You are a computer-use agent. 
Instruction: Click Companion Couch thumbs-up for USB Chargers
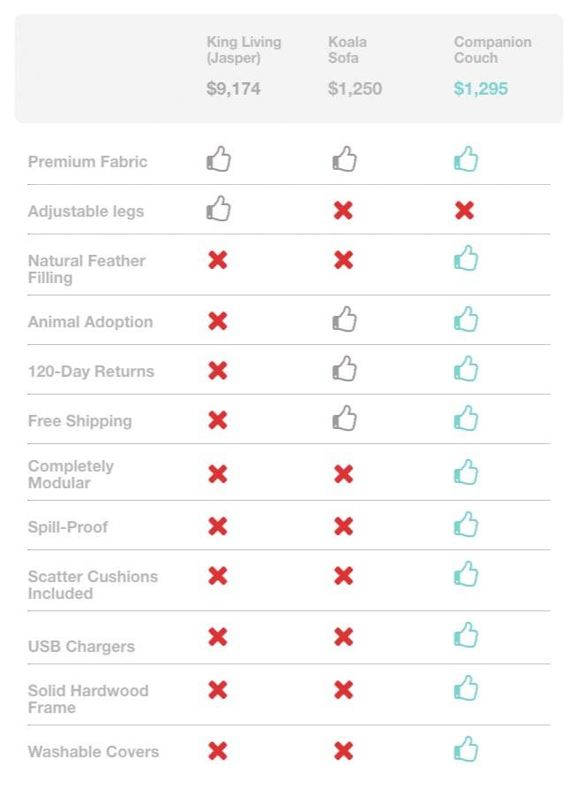point(466,634)
